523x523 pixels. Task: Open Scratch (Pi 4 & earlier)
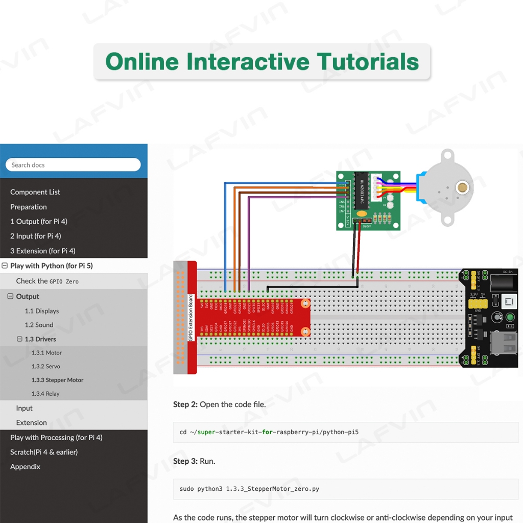click(44, 452)
